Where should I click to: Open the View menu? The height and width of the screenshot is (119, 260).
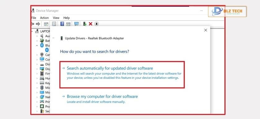click(x=56, y=18)
